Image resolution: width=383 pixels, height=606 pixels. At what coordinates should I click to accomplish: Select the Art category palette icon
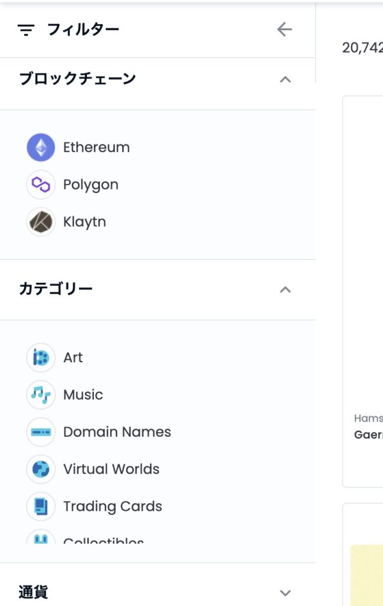coord(41,357)
